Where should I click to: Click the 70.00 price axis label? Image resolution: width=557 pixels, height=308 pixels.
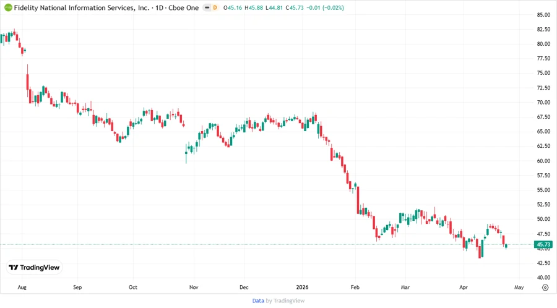543,103
